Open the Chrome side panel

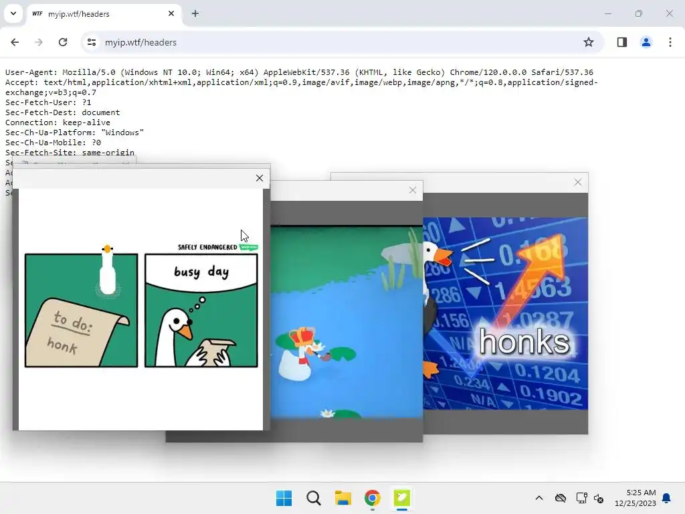click(622, 42)
